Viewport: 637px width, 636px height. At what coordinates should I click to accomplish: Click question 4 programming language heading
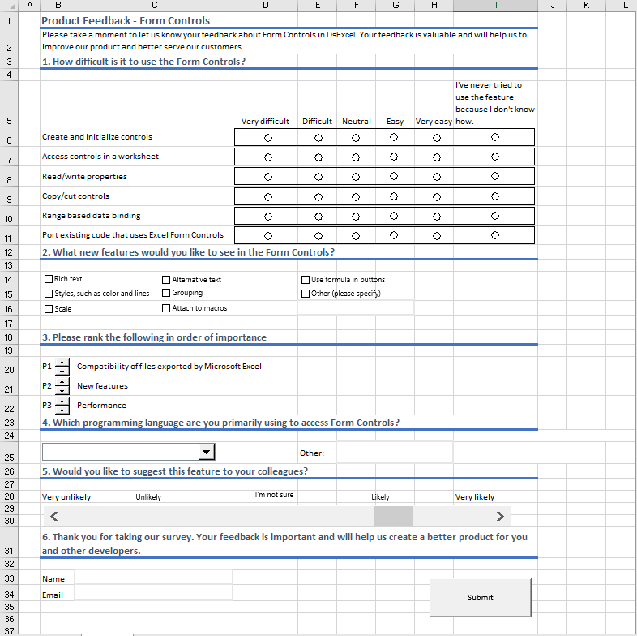(220, 423)
